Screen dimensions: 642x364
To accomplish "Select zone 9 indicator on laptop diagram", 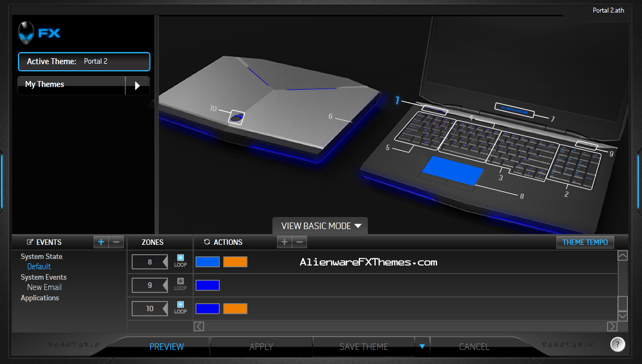I will [x=587, y=145].
